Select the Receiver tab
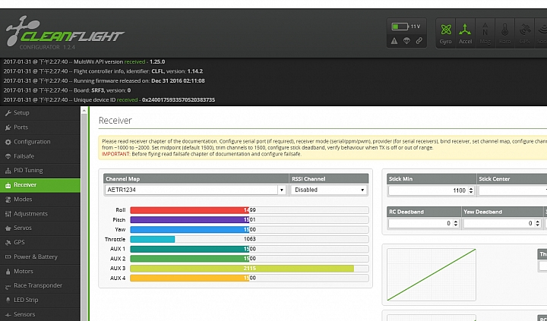 tap(40, 185)
